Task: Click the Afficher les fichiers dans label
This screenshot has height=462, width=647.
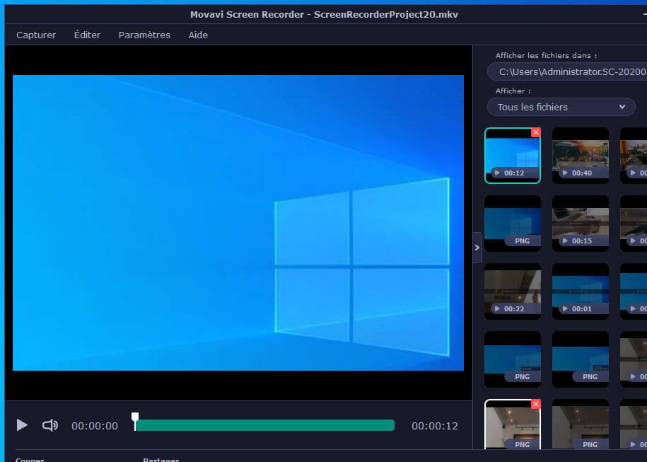Action: click(546, 55)
